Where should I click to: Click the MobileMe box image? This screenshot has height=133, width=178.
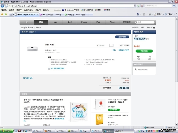(79, 112)
